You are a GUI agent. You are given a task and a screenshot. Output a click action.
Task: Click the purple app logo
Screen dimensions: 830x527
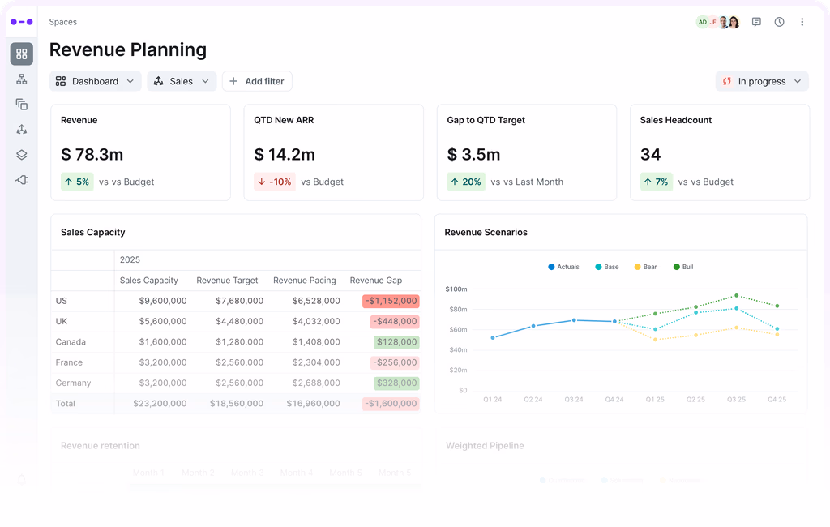22,22
